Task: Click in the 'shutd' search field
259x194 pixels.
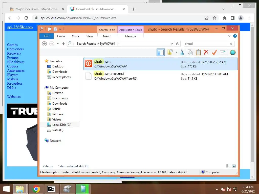Action: [206, 44]
